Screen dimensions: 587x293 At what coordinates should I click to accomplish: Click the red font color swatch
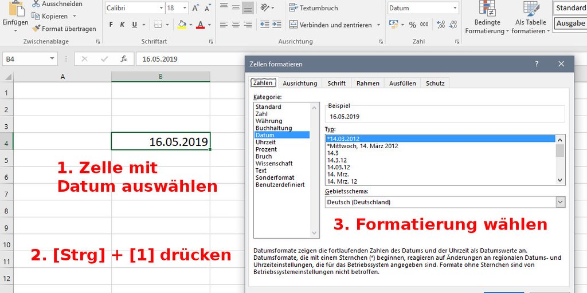[200, 25]
